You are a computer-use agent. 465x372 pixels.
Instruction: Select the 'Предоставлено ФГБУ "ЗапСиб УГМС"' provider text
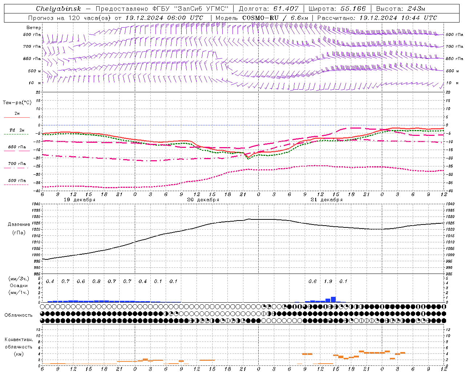162,9
